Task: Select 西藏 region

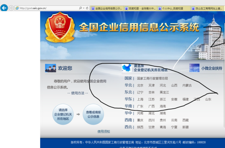Action: tap(185, 120)
